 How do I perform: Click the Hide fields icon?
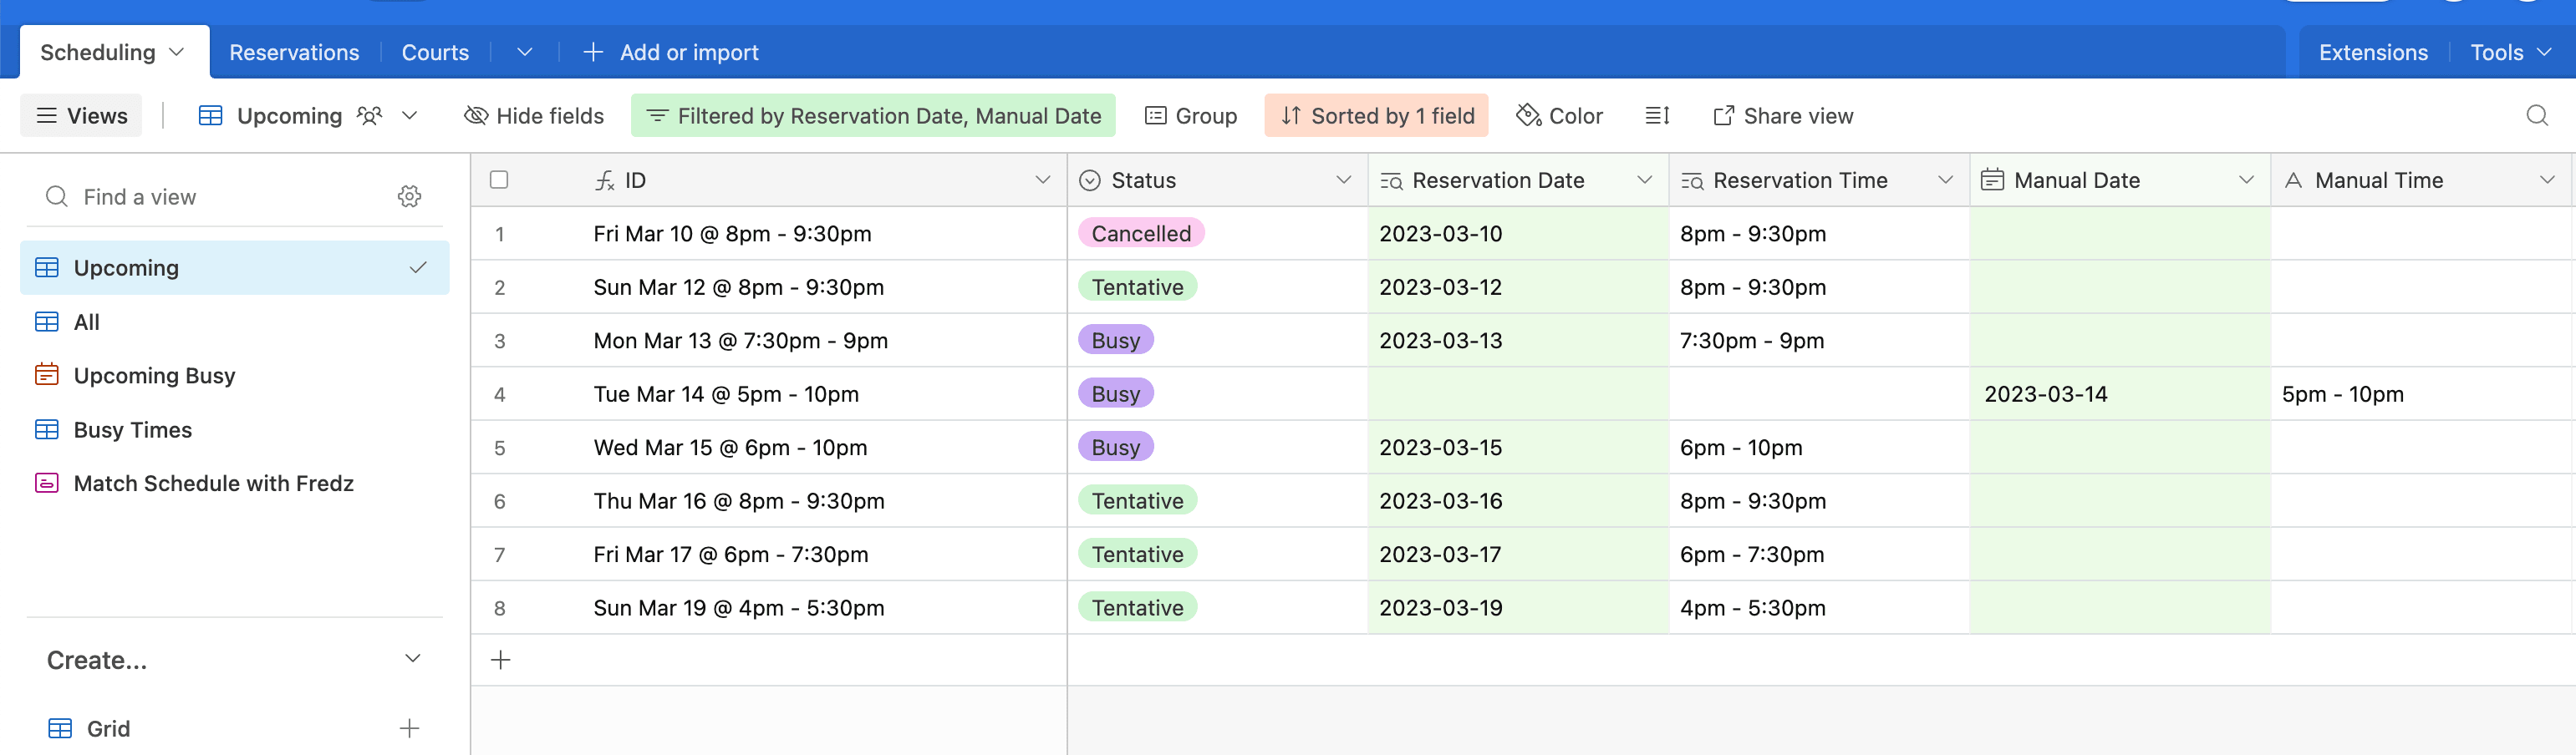(476, 115)
